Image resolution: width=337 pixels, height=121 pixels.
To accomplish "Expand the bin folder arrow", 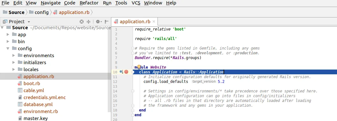I will tap(8, 42).
